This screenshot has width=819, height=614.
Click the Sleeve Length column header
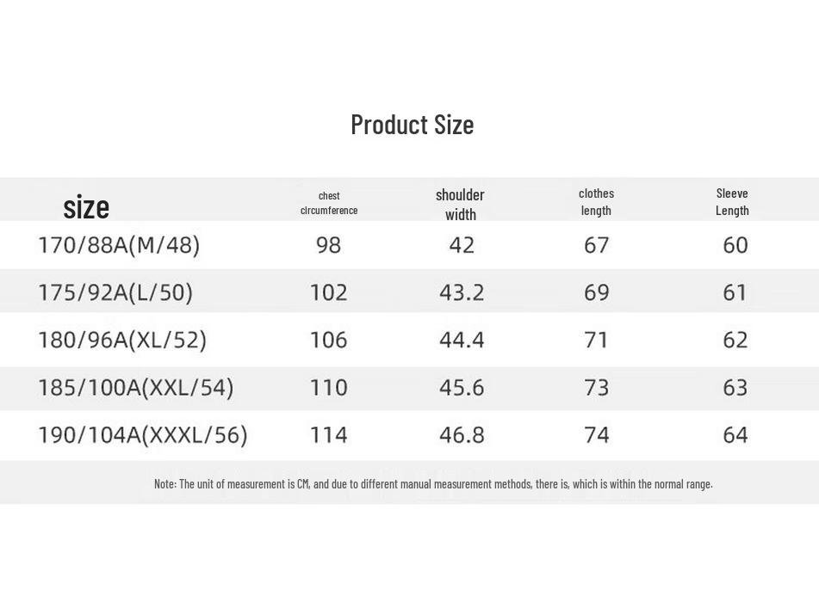[x=732, y=202]
